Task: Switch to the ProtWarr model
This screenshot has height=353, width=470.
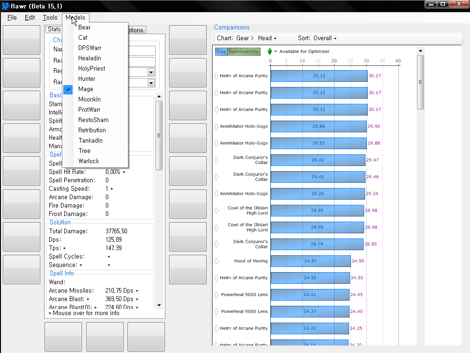Action: 95,109
